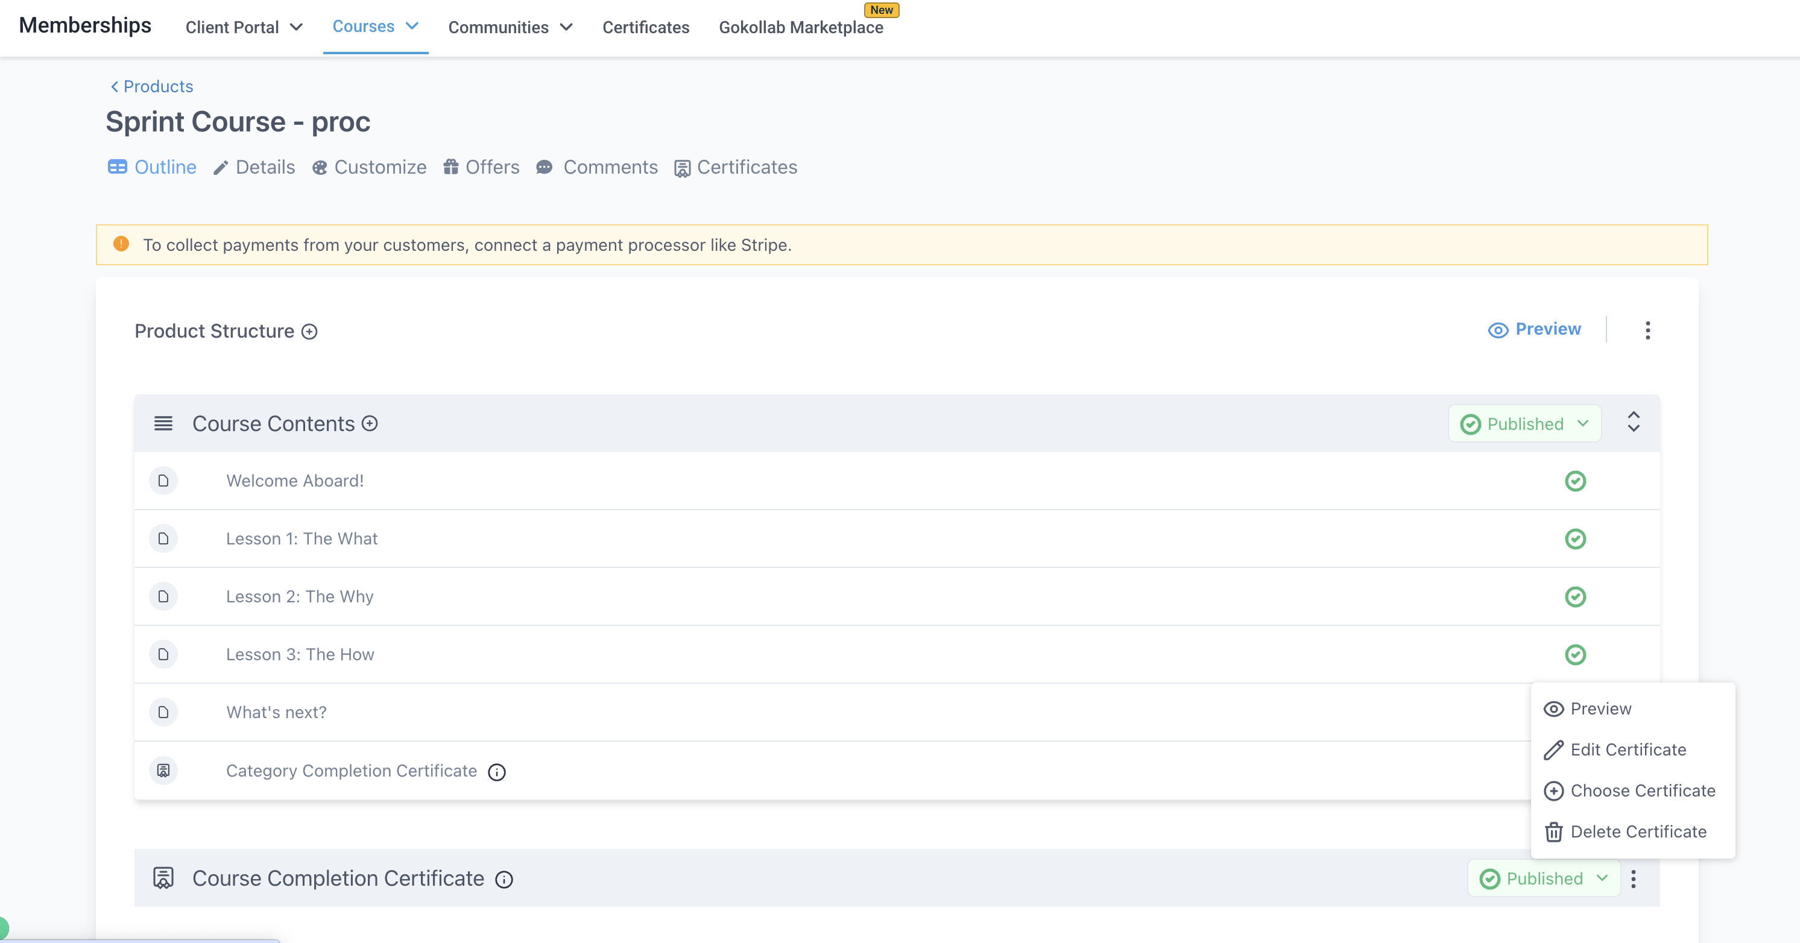This screenshot has width=1800, height=943.
Task: Open the What's next? lesson row
Action: [832, 713]
